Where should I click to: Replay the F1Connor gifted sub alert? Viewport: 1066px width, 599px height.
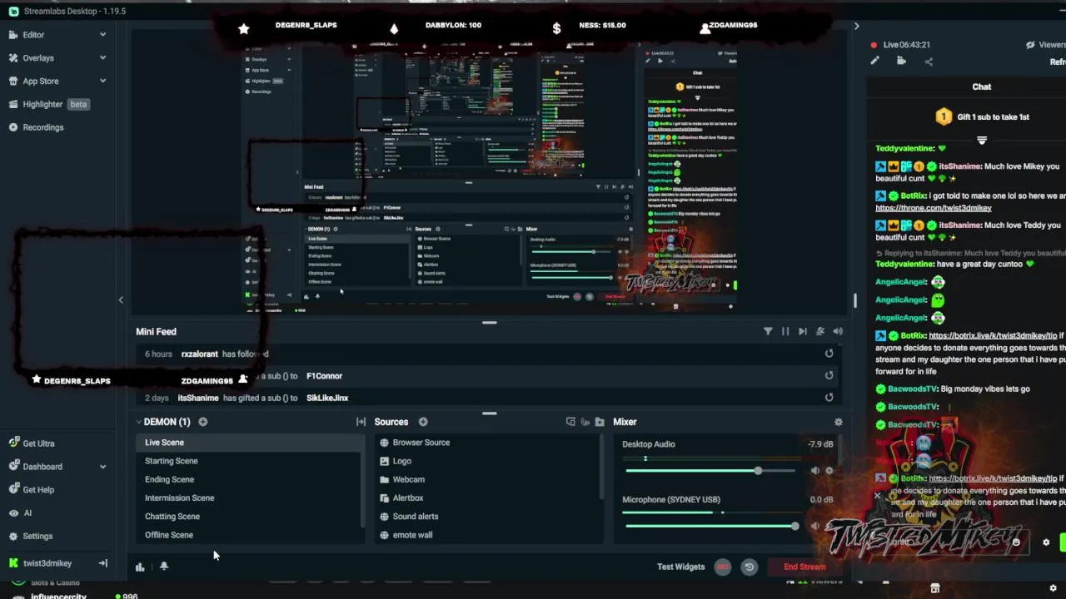(x=829, y=375)
